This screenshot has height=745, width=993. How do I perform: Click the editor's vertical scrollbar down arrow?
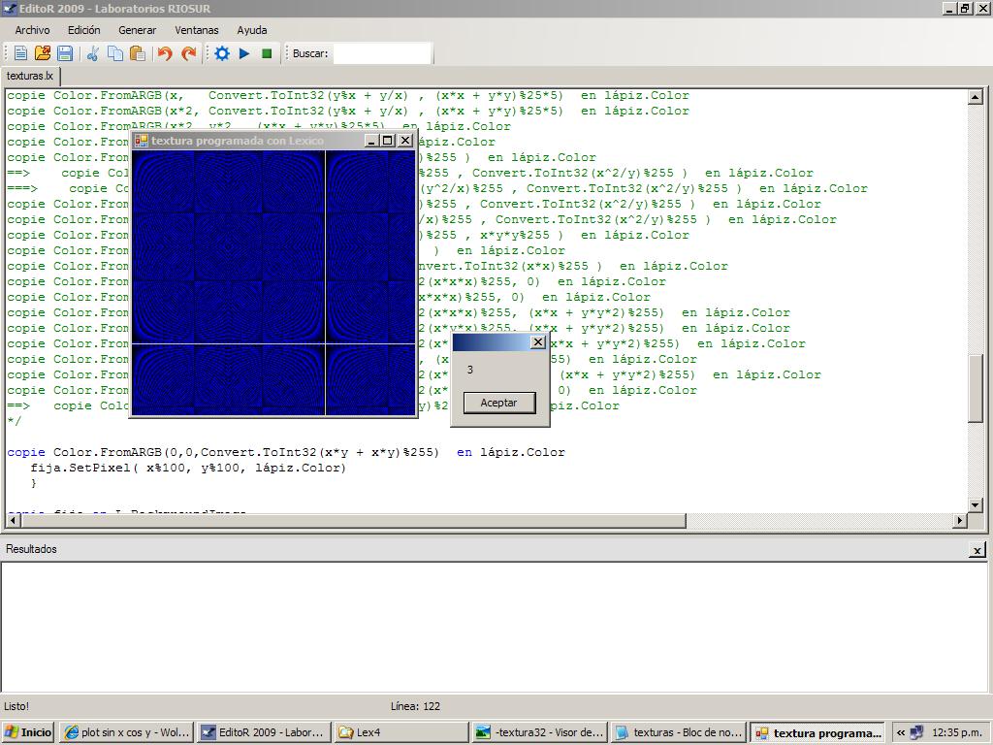[976, 504]
